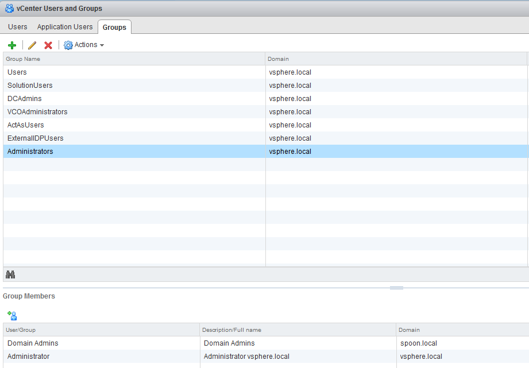This screenshot has width=529, height=368.
Task: Click vsphere.local domain of Administrator member
Action: [421, 356]
